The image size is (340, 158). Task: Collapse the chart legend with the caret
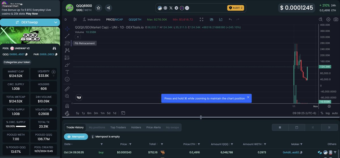(78, 37)
